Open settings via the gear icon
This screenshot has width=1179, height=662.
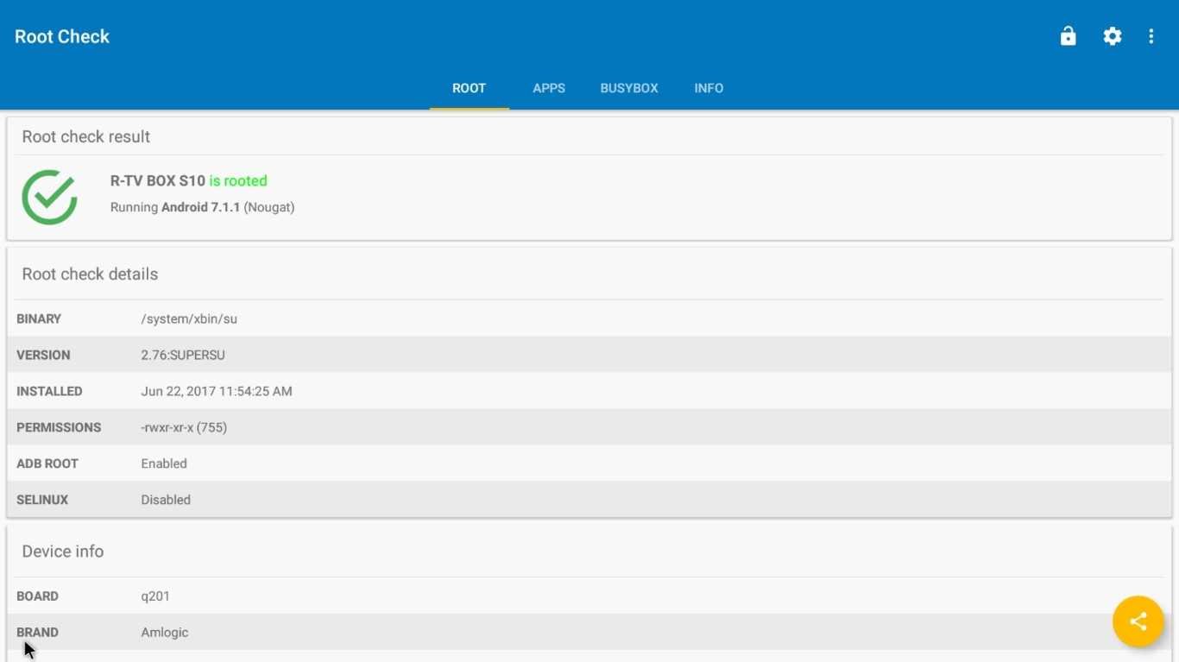click(x=1113, y=36)
